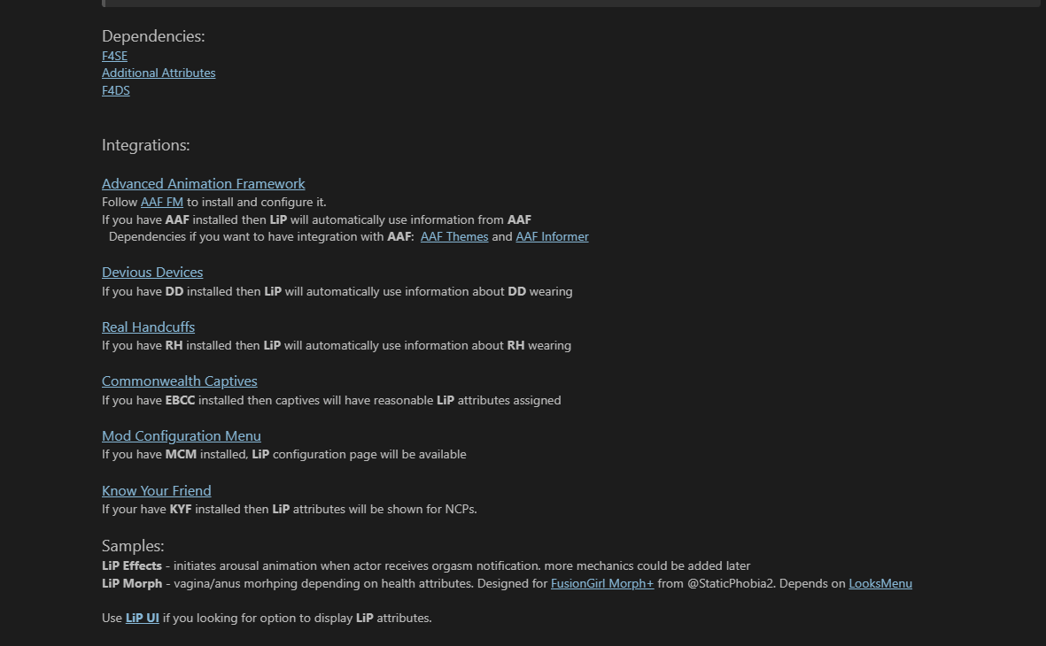Image resolution: width=1046 pixels, height=646 pixels.
Task: Open the AAF Themes link
Action: 454,236
